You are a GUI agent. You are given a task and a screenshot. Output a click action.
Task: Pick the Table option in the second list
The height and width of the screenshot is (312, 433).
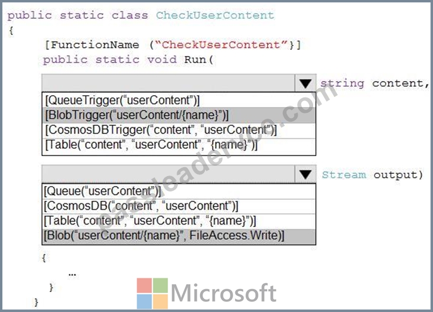[x=179, y=221]
